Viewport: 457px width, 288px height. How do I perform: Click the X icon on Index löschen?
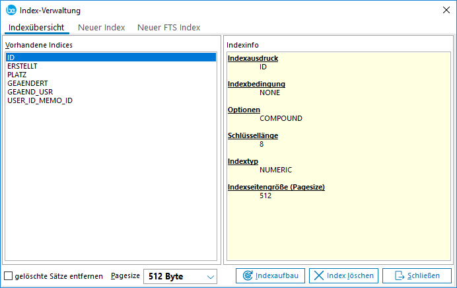coord(318,276)
